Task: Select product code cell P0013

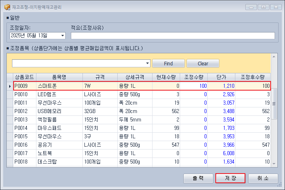Action: point(25,120)
